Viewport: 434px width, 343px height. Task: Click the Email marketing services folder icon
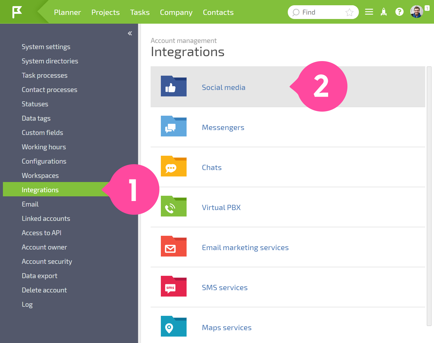pyautogui.click(x=174, y=246)
